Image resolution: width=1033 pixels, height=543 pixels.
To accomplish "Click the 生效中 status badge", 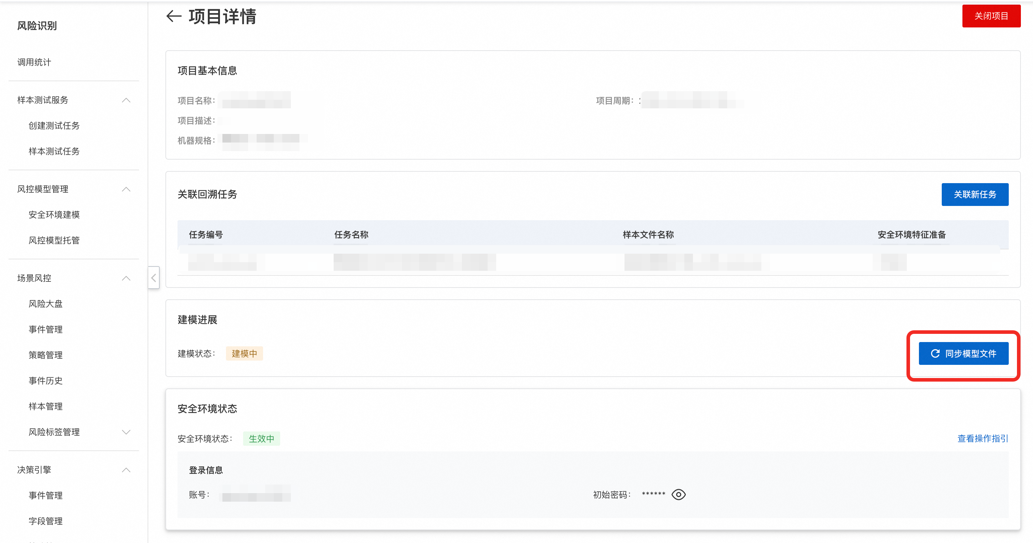I will 262,439.
